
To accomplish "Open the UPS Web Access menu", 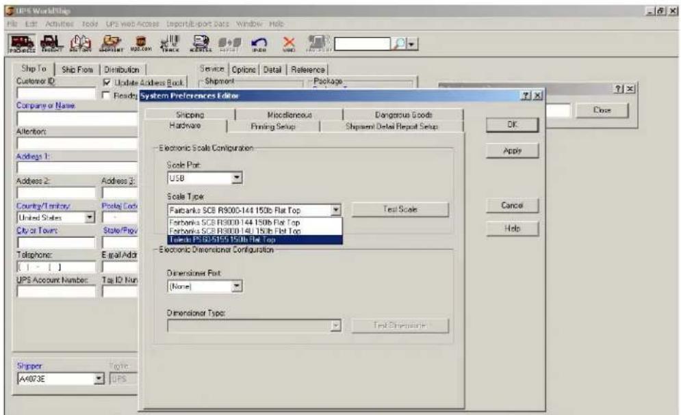I will pos(133,24).
